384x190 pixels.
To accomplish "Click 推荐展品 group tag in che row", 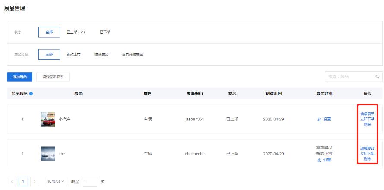I will [324, 148].
